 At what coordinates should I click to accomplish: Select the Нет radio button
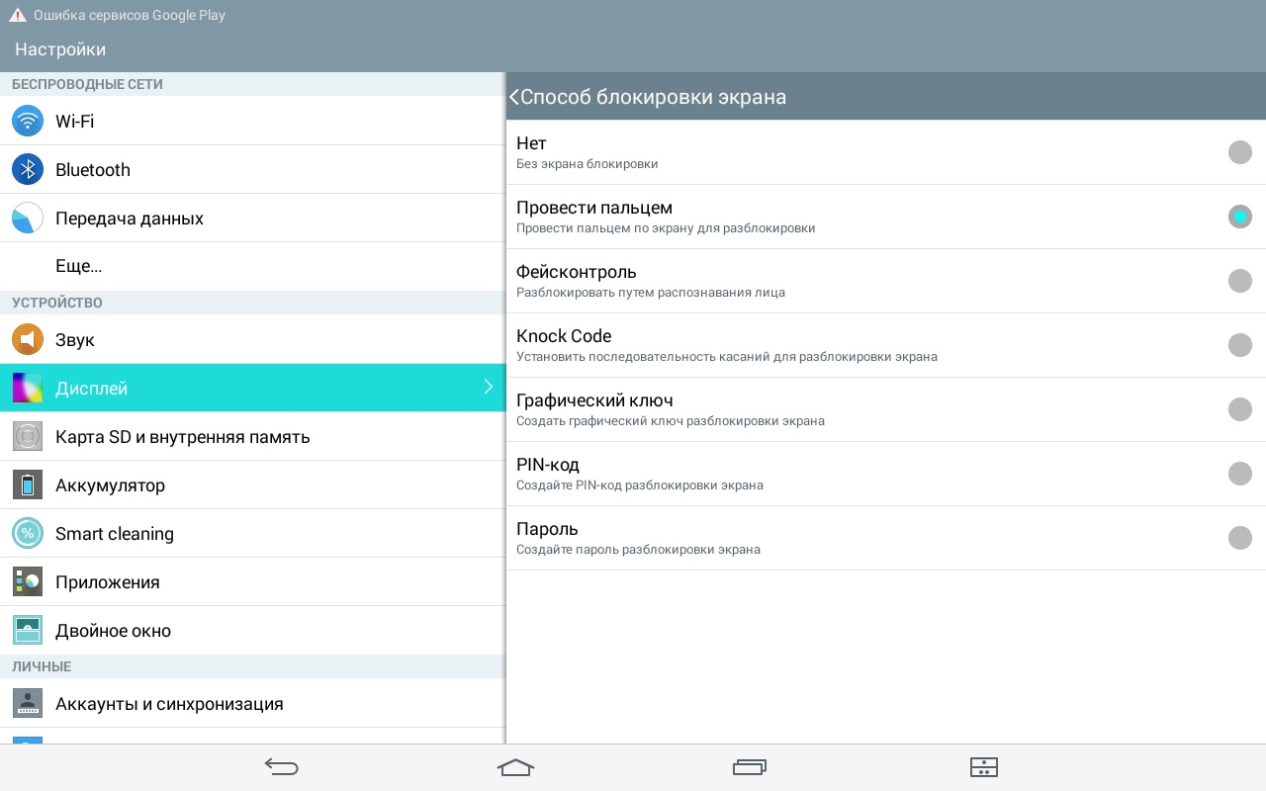[1239, 152]
